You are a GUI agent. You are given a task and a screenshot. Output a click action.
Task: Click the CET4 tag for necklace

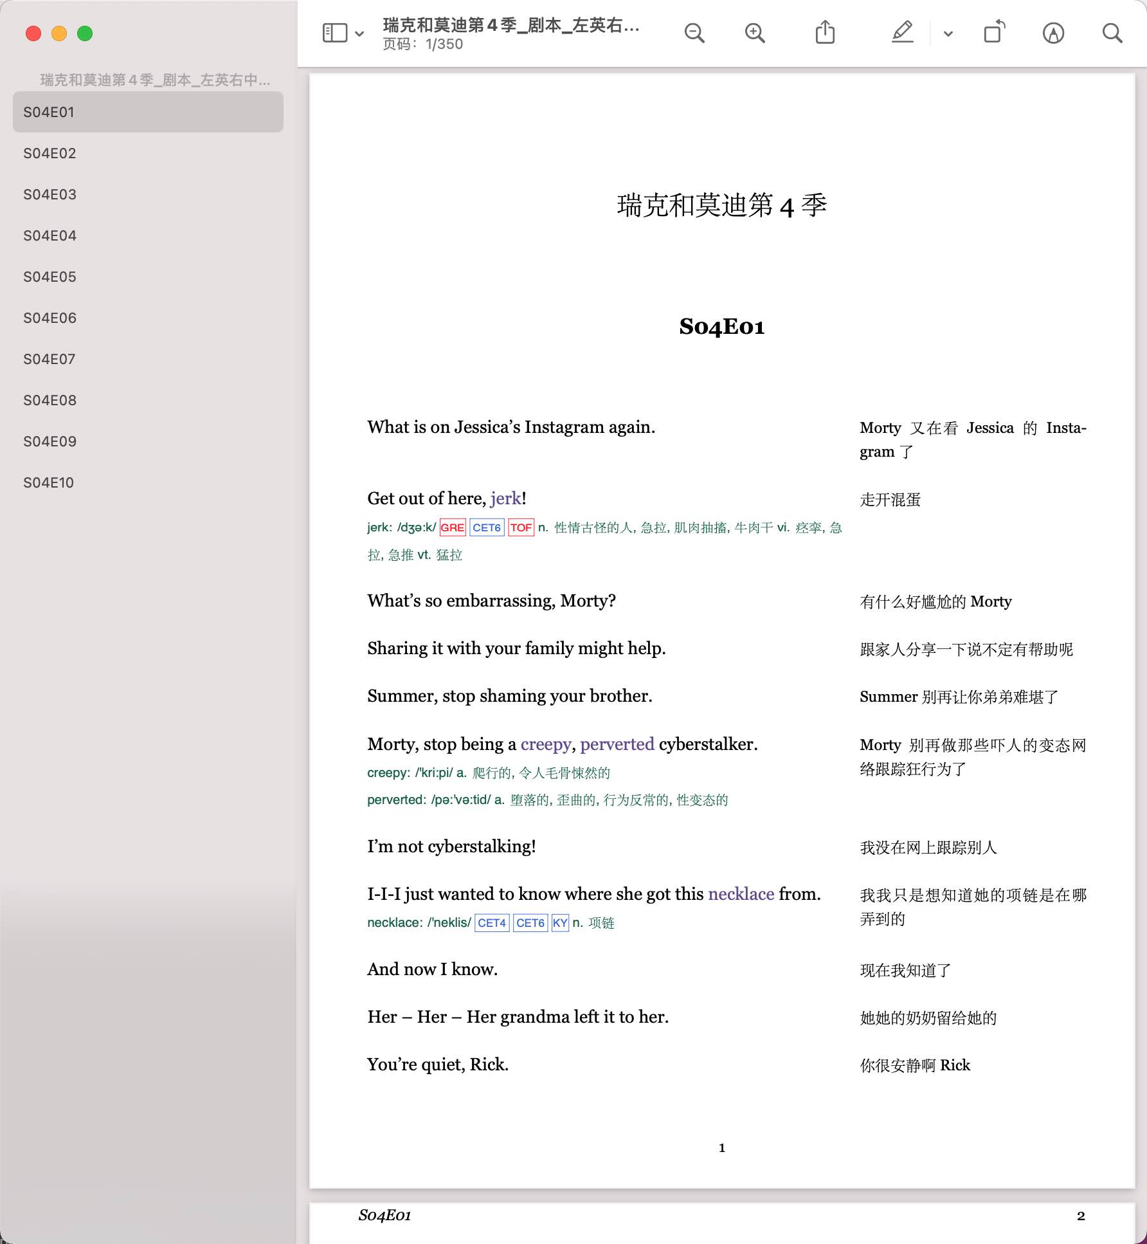tap(492, 923)
